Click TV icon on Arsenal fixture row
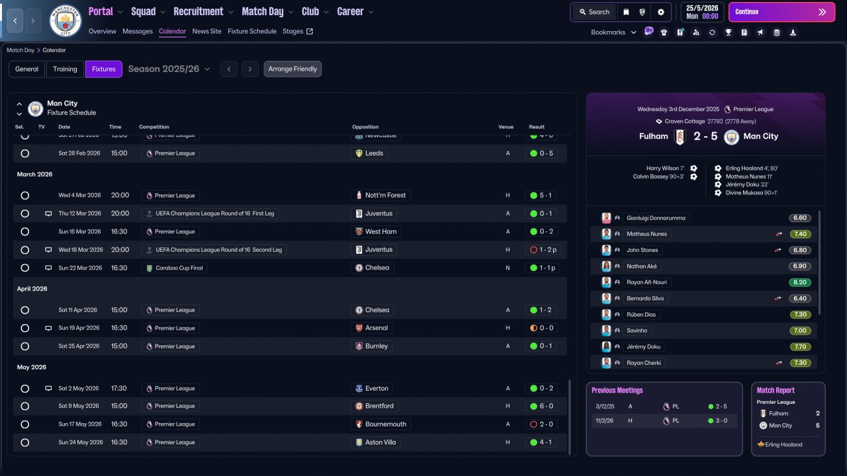The image size is (847, 476). (x=48, y=328)
